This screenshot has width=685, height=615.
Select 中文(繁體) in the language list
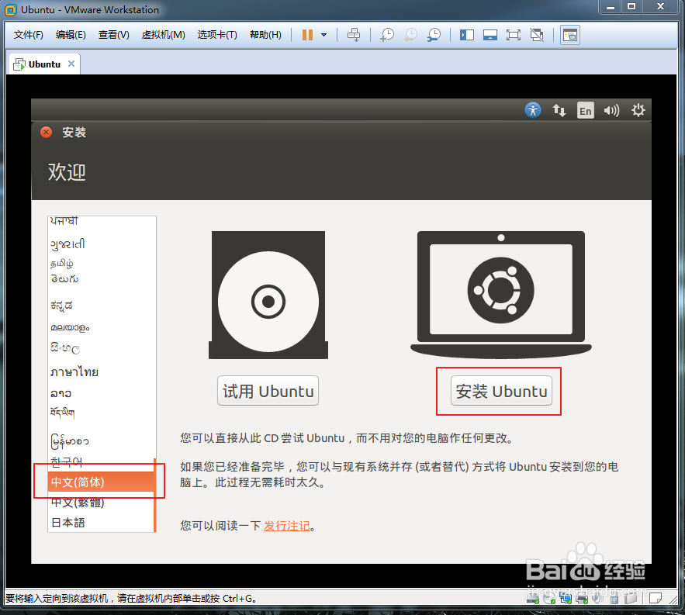pos(102,503)
